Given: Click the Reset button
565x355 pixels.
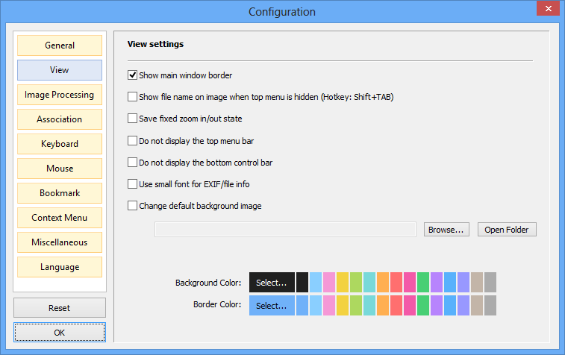Looking at the screenshot, I should [x=60, y=308].
